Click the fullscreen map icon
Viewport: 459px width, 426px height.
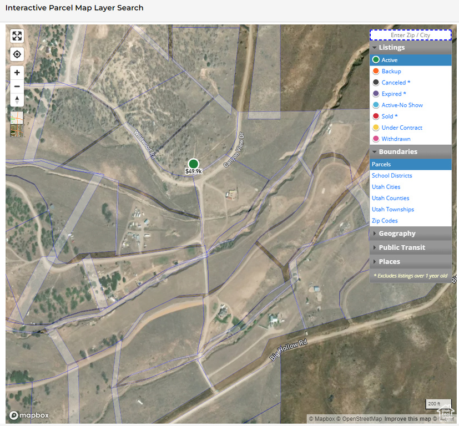(x=17, y=35)
